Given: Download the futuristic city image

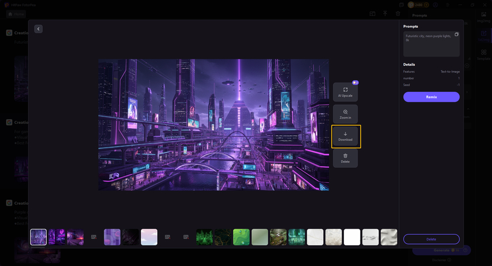Looking at the screenshot, I should [x=346, y=136].
